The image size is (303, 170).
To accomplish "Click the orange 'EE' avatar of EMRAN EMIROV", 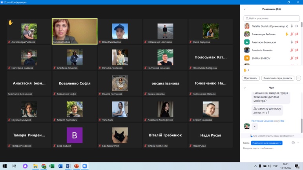I will pos(247,58).
